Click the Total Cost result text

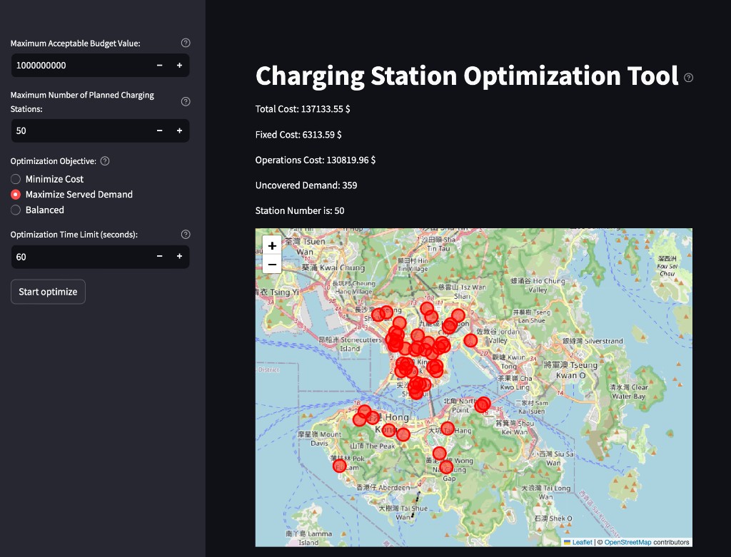[x=303, y=109]
